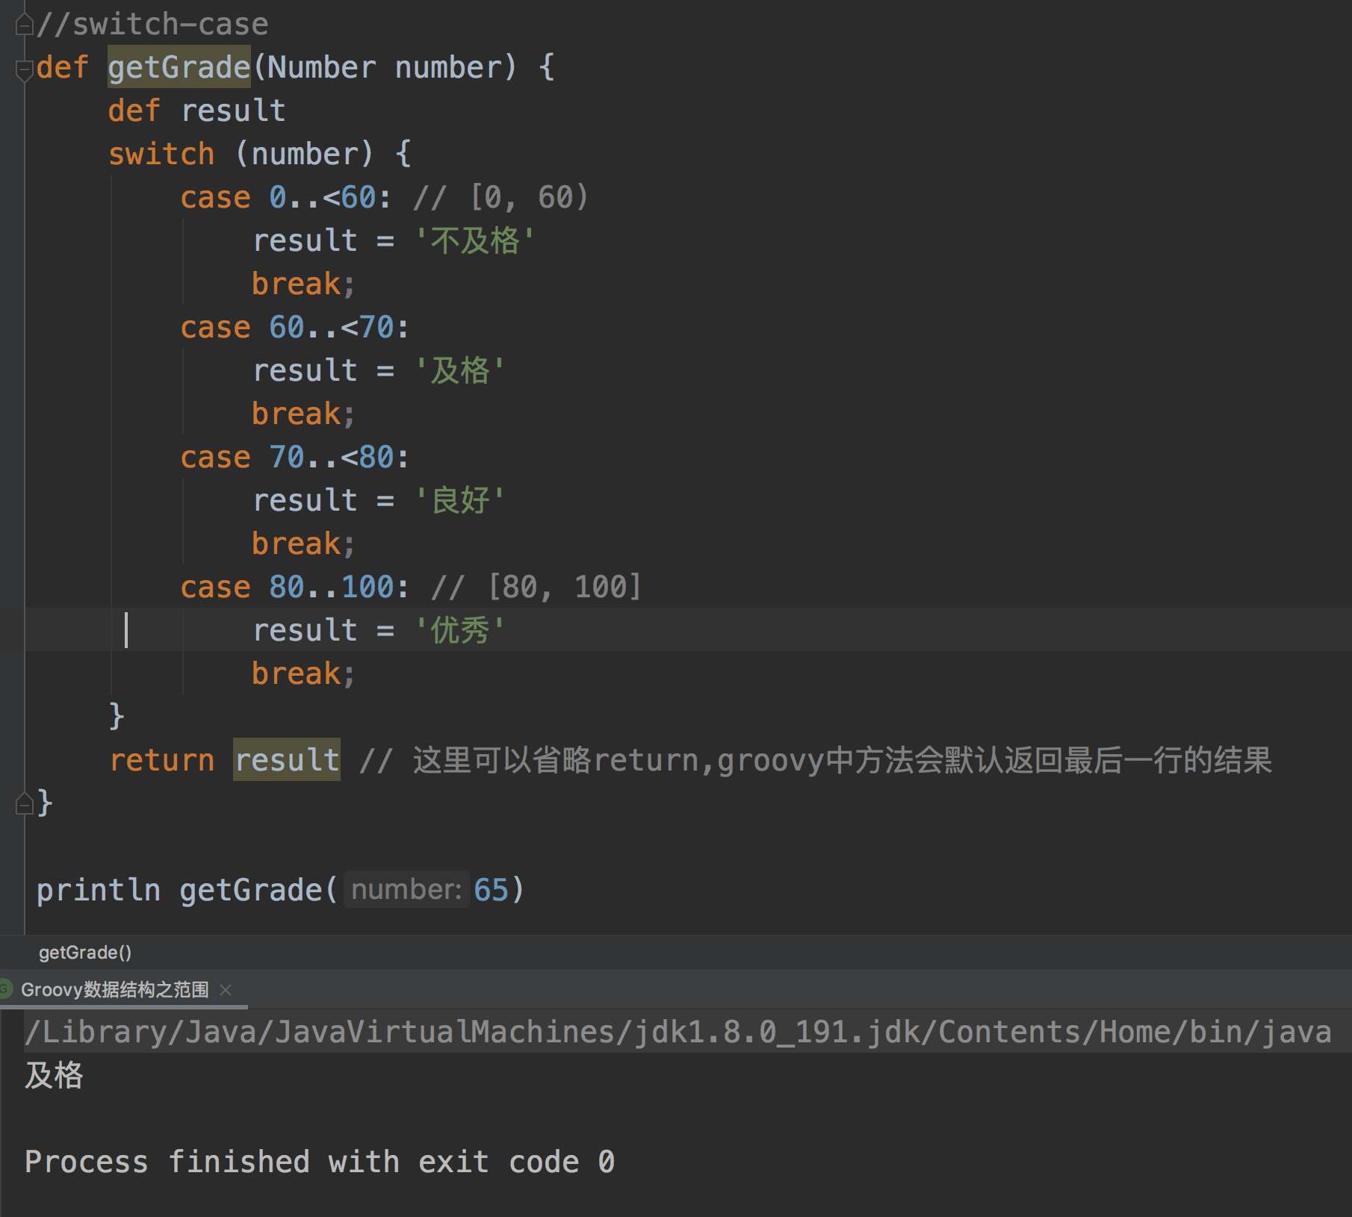Click the '优秀' string literal
The height and width of the screenshot is (1217, 1352).
point(460,630)
